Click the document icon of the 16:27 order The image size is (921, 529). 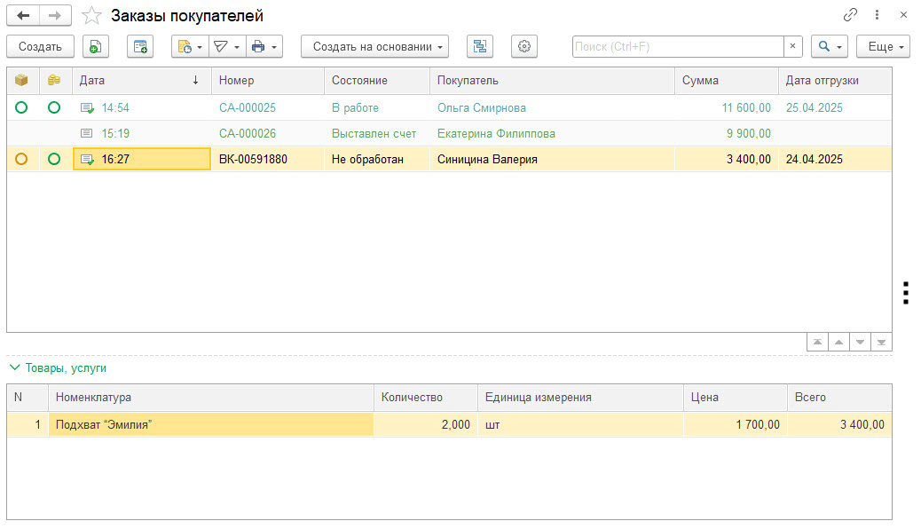tap(87, 160)
